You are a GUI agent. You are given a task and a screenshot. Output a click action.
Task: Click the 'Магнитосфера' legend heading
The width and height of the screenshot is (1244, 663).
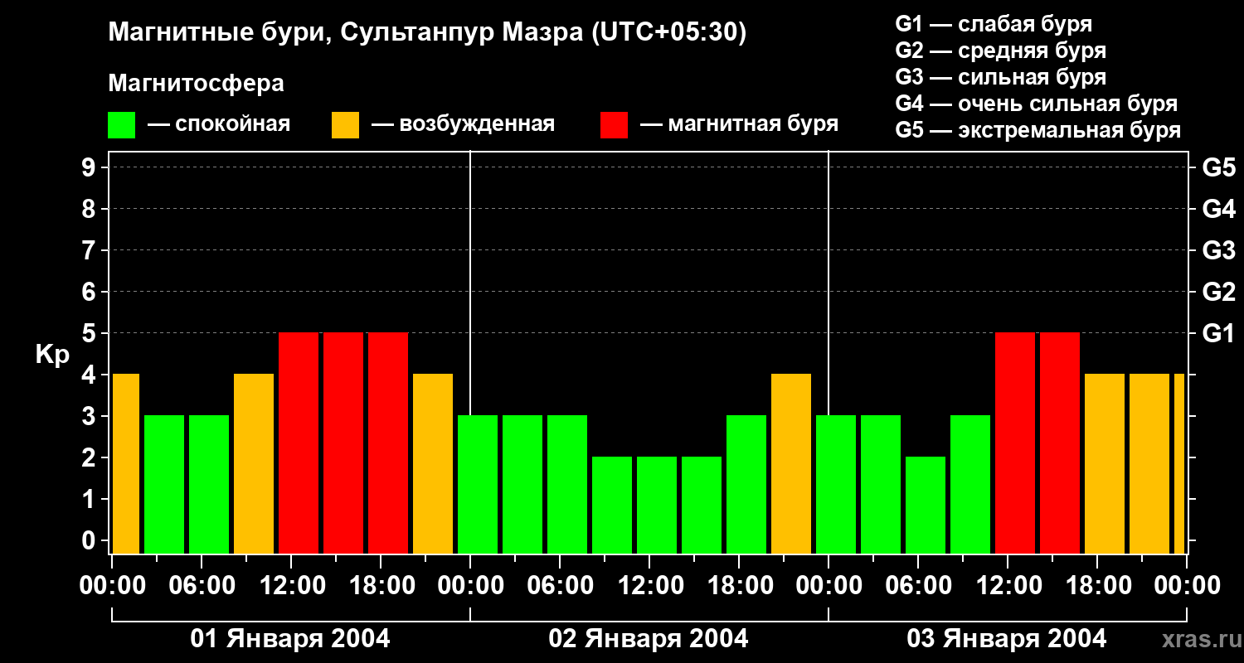point(196,84)
